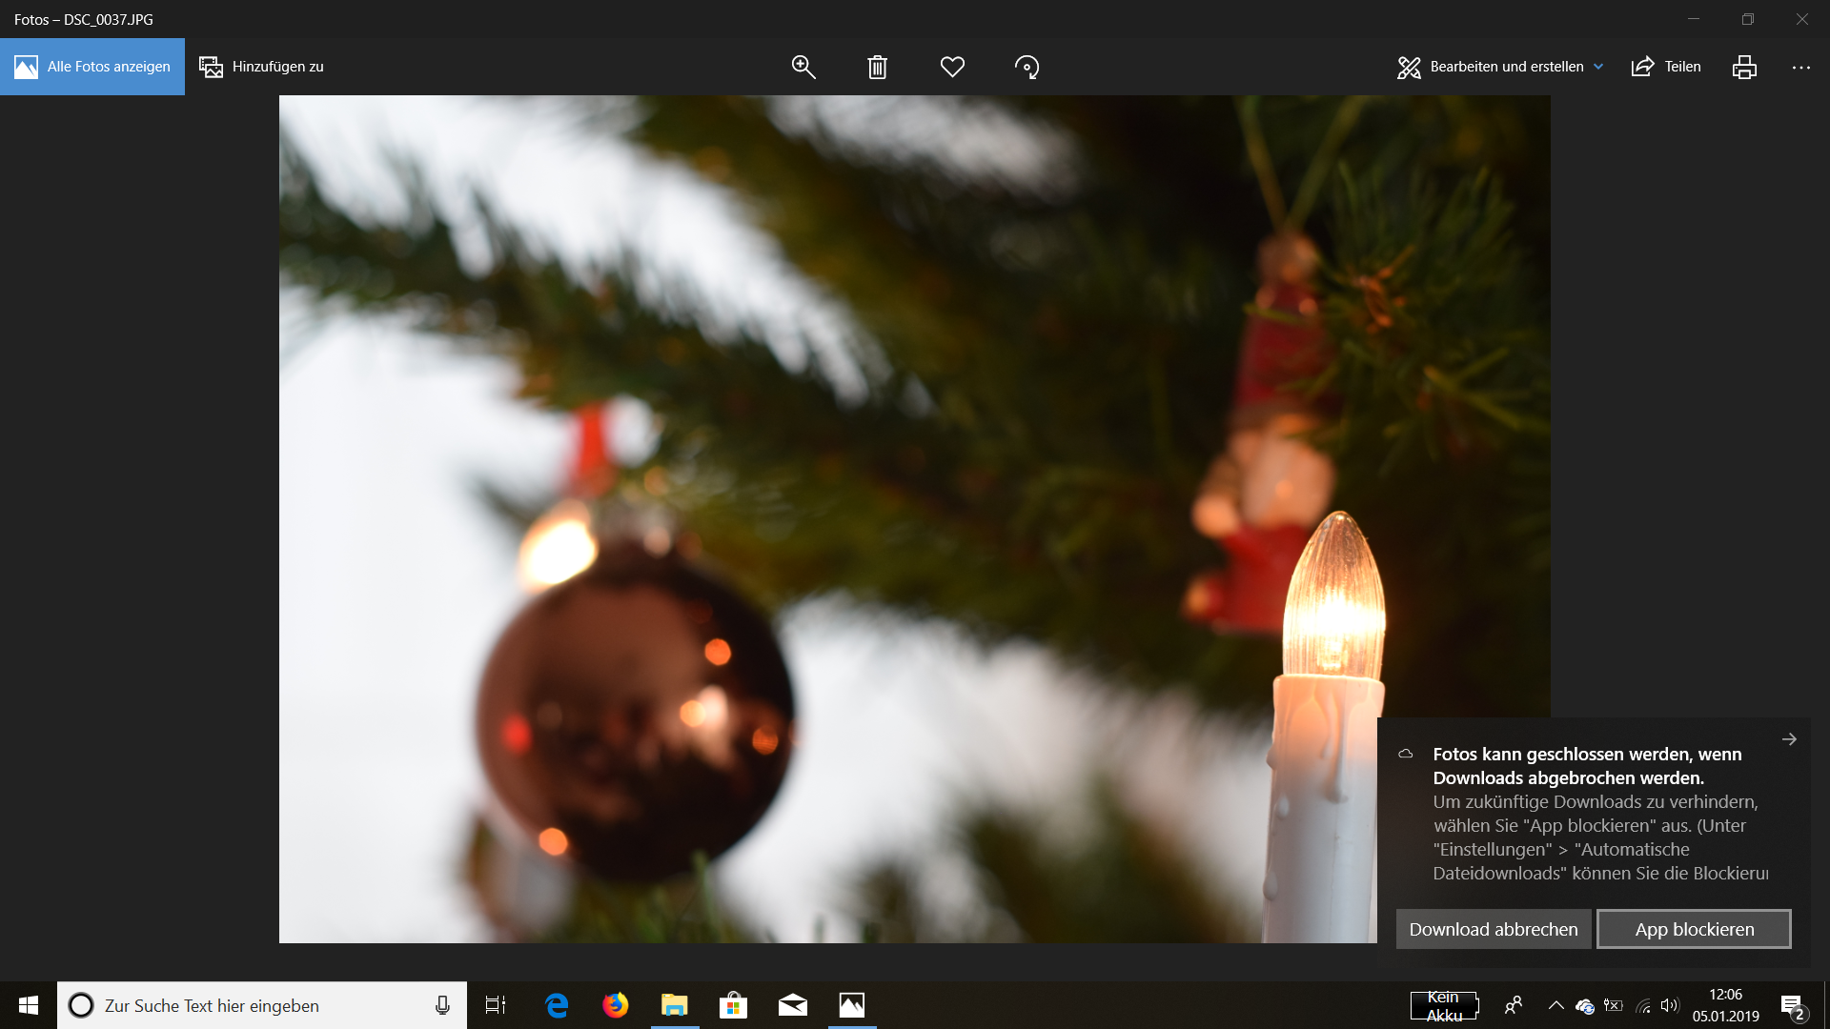Open the volume speaker control

coord(1669,1005)
